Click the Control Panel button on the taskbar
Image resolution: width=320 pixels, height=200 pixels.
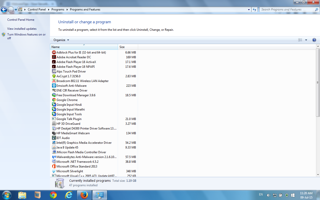coord(100,195)
